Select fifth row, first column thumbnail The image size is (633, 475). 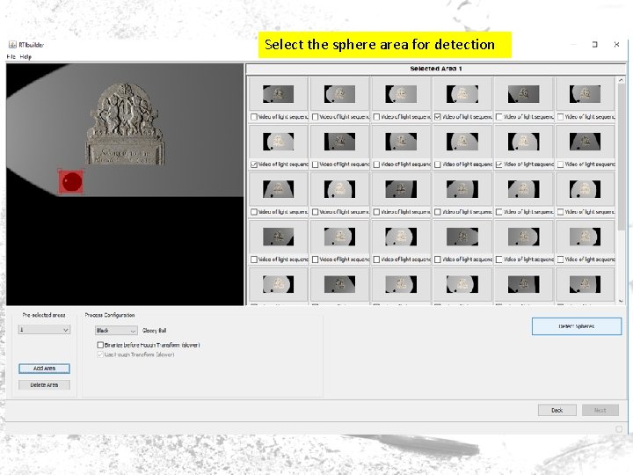point(278,284)
